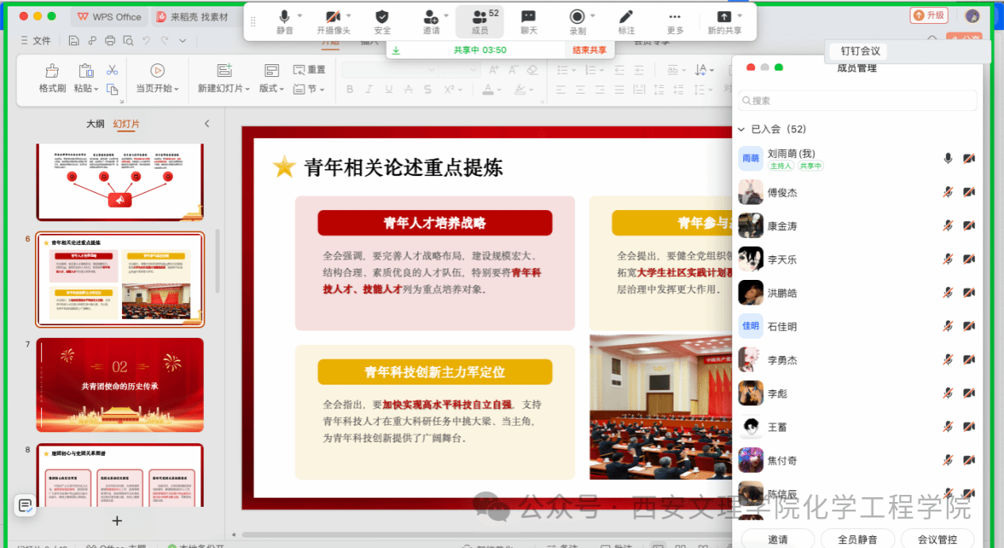This screenshot has height=548, width=1004.
Task: Start slideshow from current slide
Action: point(157,78)
